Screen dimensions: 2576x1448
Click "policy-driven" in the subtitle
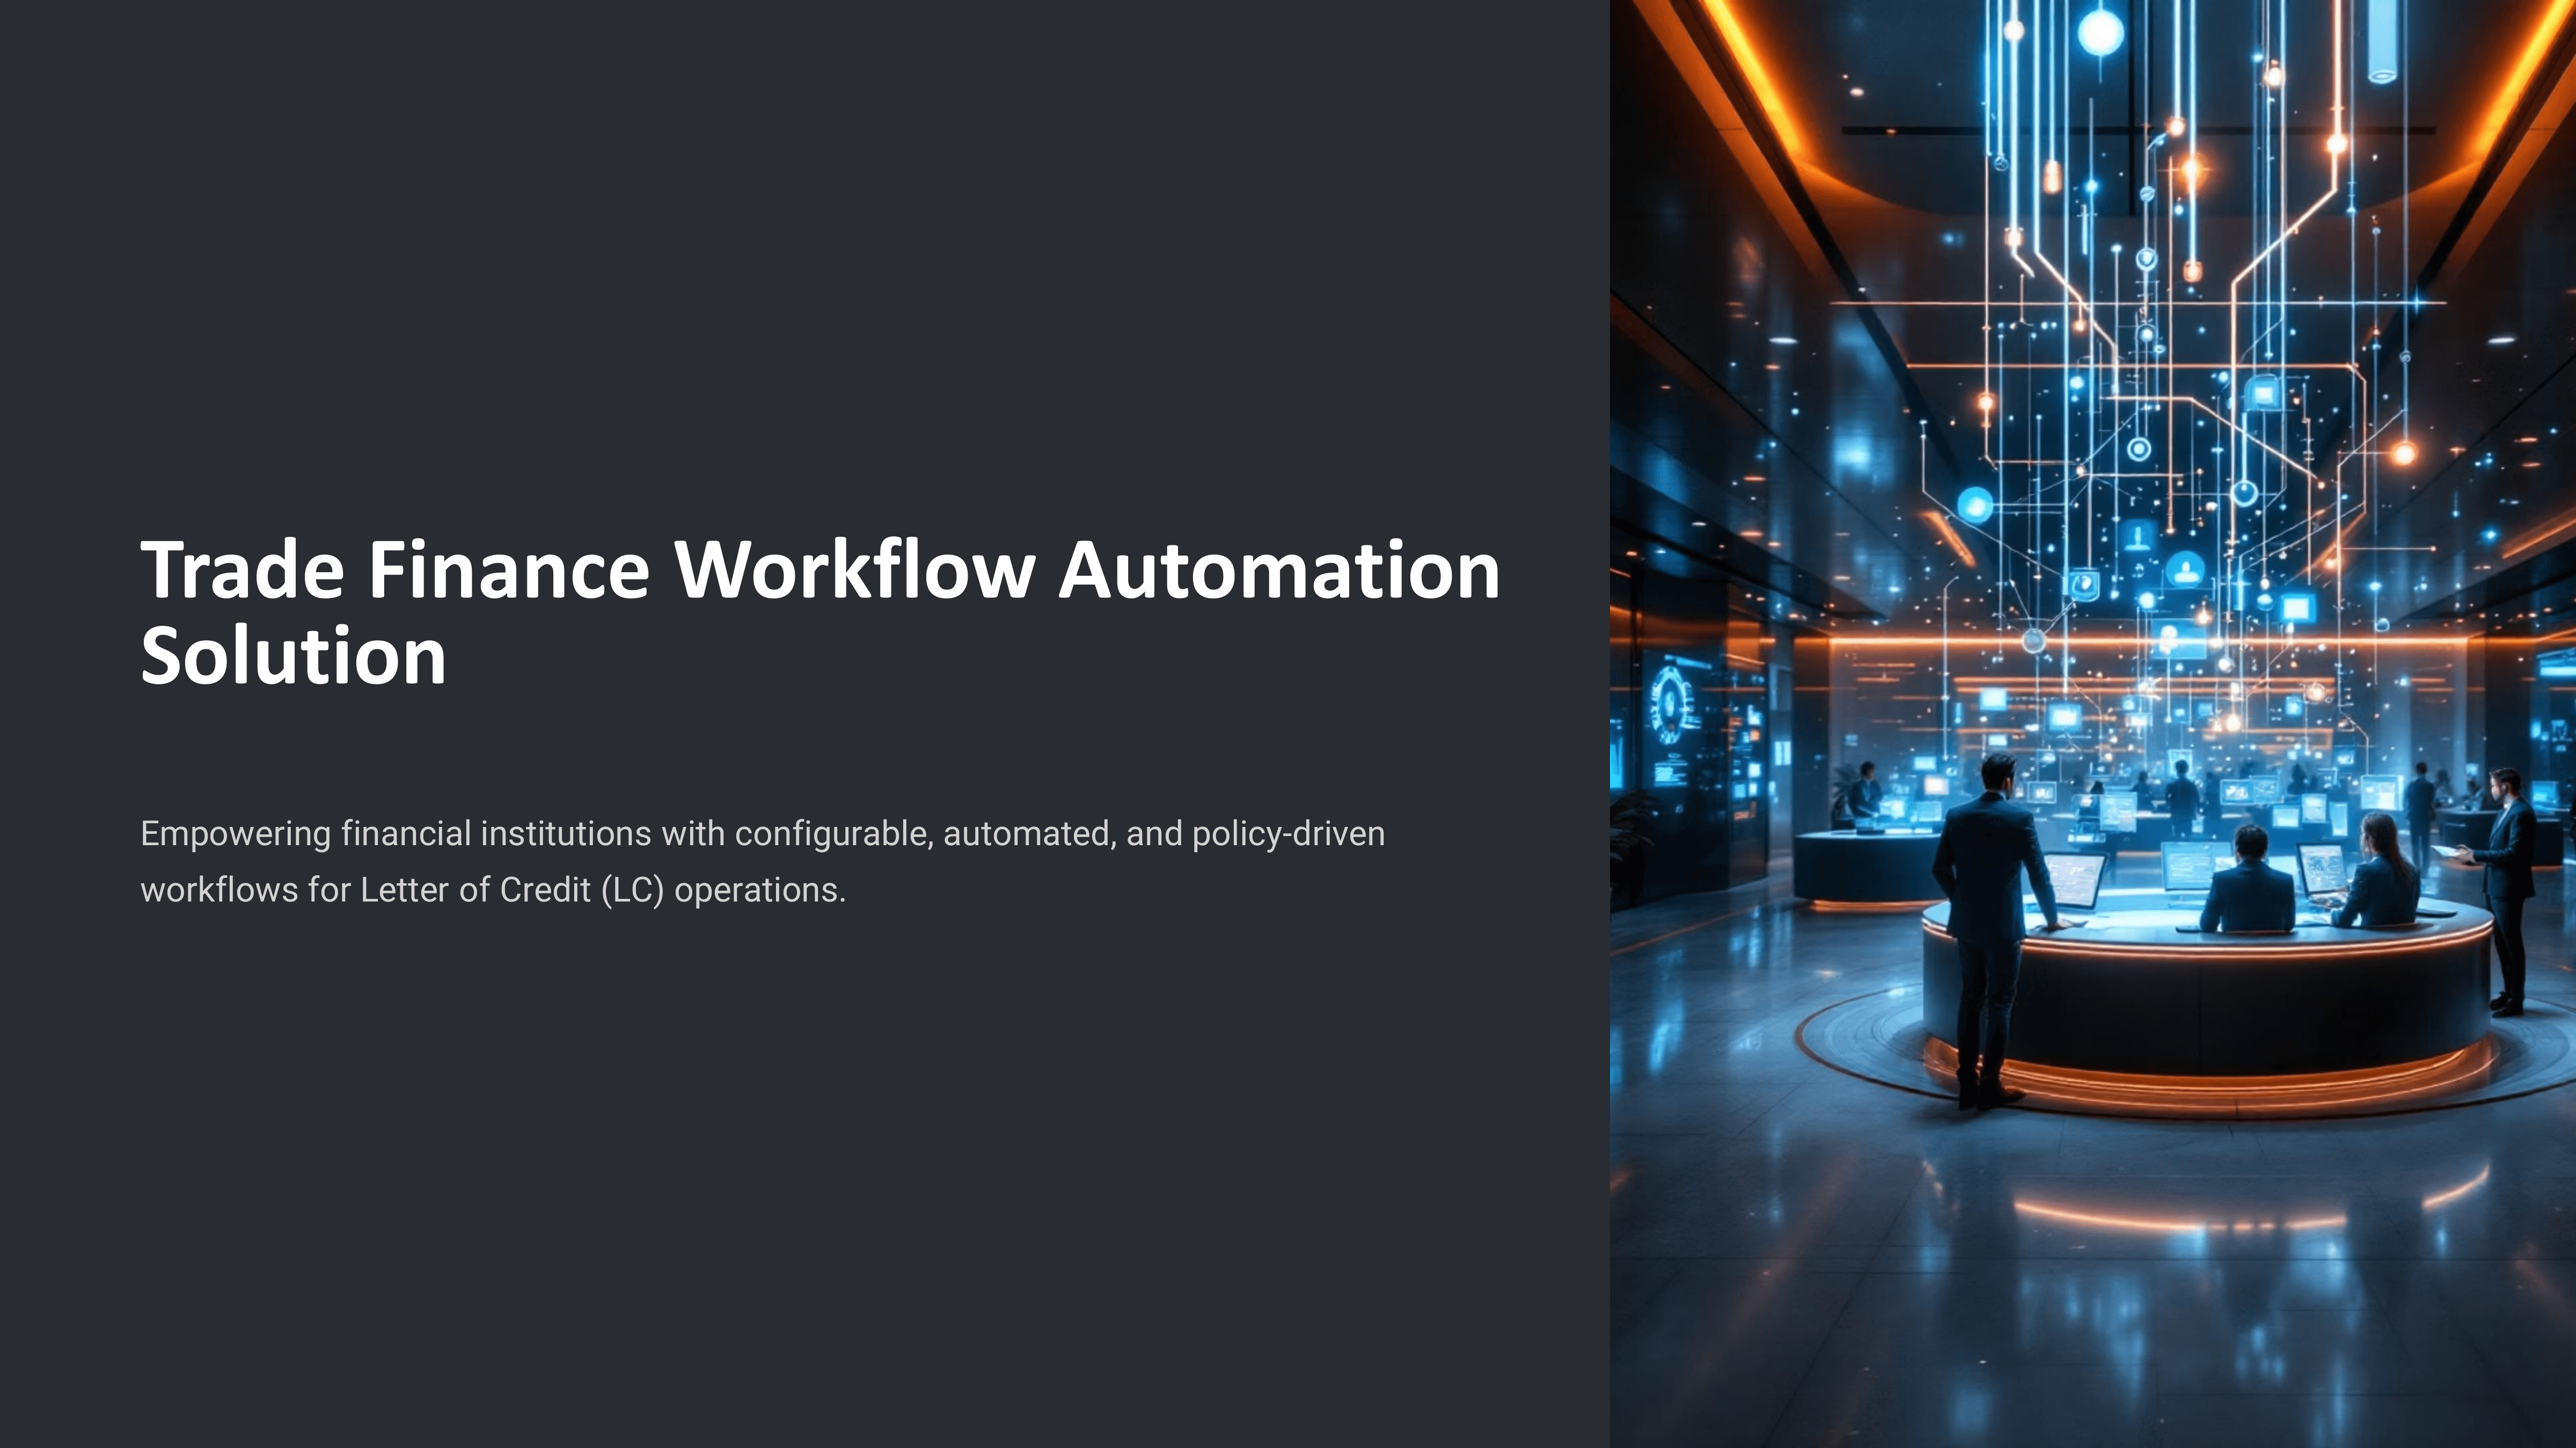point(1288,833)
